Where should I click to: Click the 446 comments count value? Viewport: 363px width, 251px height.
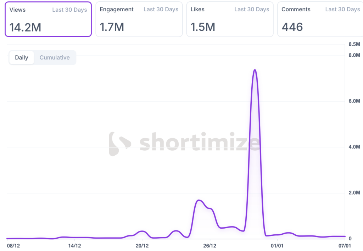[292, 27]
